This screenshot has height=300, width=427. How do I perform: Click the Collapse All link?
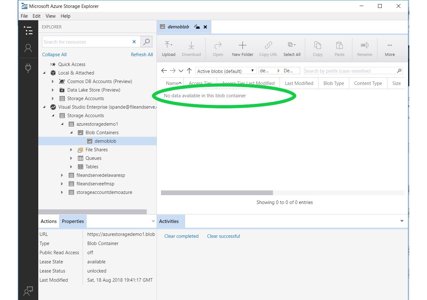54,55
